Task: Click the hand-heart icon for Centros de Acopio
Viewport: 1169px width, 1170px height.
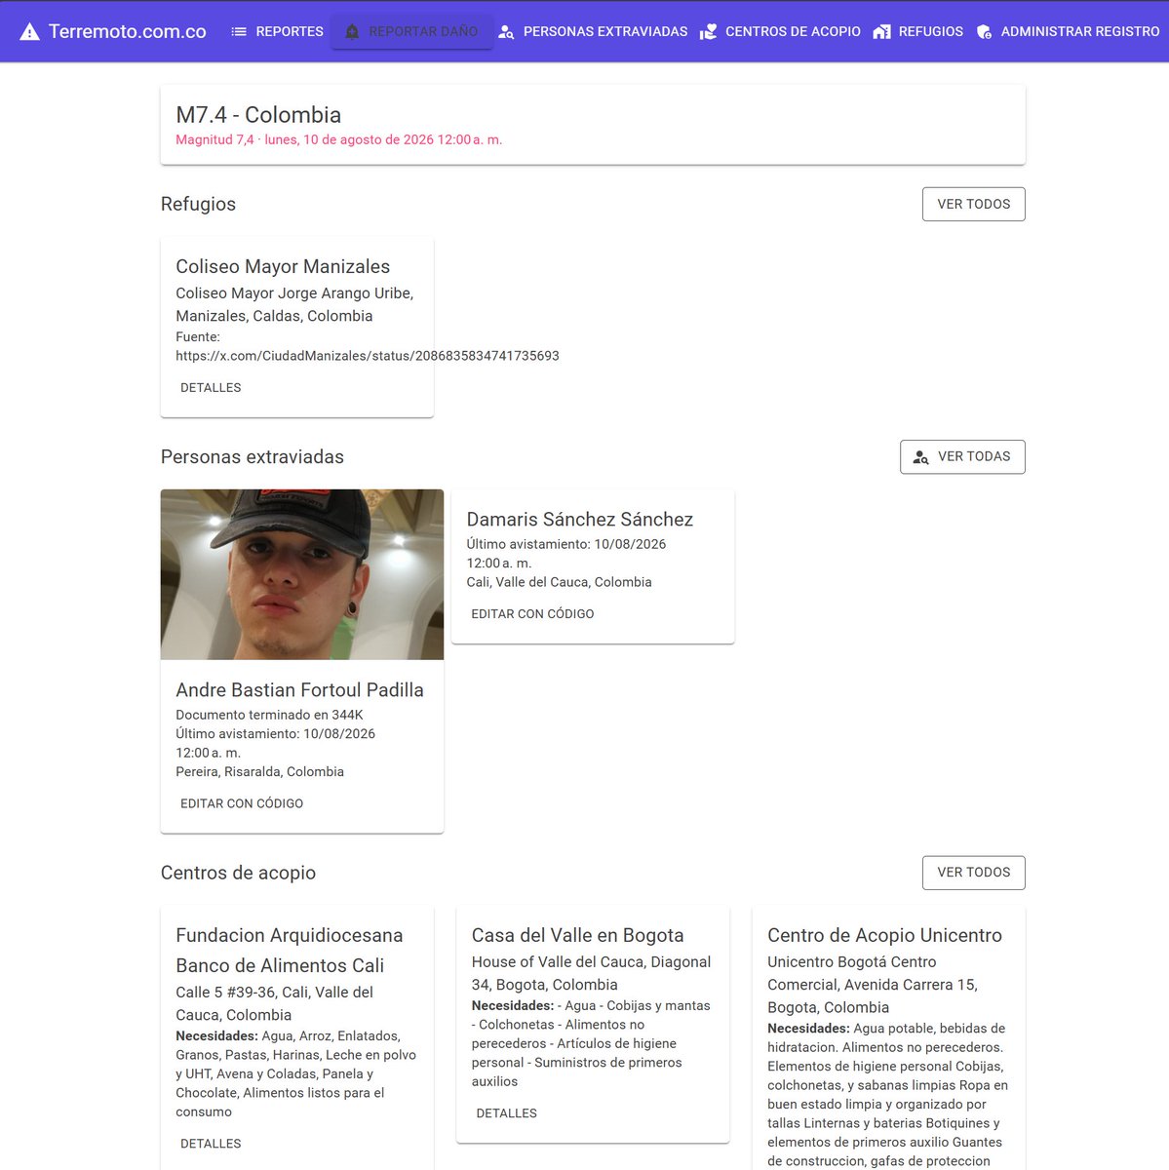Action: point(708,32)
